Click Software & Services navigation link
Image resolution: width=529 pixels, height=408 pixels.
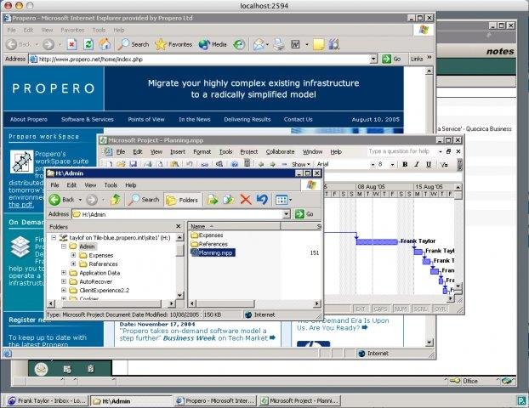coord(88,119)
